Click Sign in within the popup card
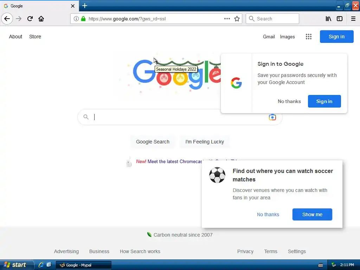Viewport: 360px width, 270px height. click(x=324, y=101)
